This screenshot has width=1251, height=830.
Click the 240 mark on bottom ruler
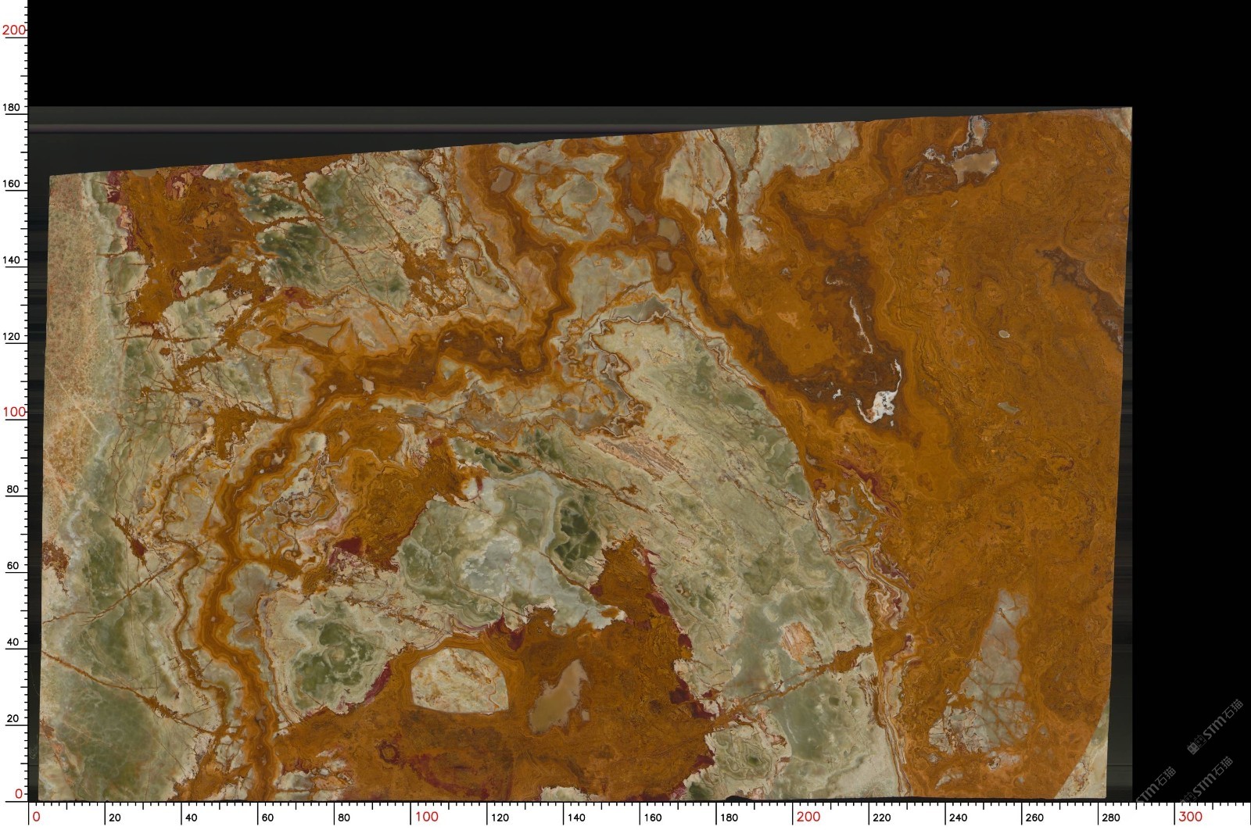click(x=957, y=817)
